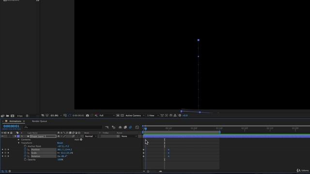Expand the Contents group
Image resolution: width=310 pixels, height=174 pixels.
tap(18, 140)
